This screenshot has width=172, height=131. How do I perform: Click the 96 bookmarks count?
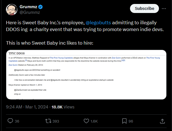point(131,121)
